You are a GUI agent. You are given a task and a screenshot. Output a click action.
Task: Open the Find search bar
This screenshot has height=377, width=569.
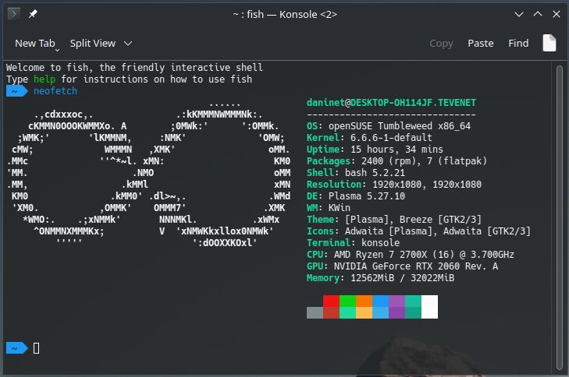tap(518, 44)
